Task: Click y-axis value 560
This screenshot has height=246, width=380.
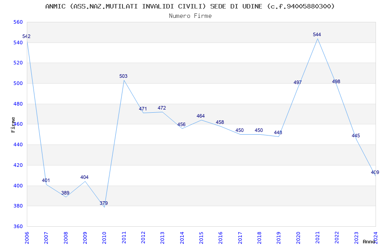Action: 18,22
